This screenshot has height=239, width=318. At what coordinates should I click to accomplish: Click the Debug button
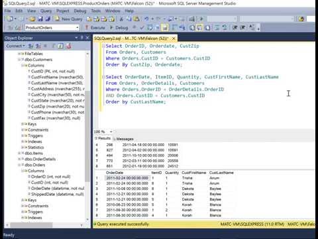tap(119, 28)
